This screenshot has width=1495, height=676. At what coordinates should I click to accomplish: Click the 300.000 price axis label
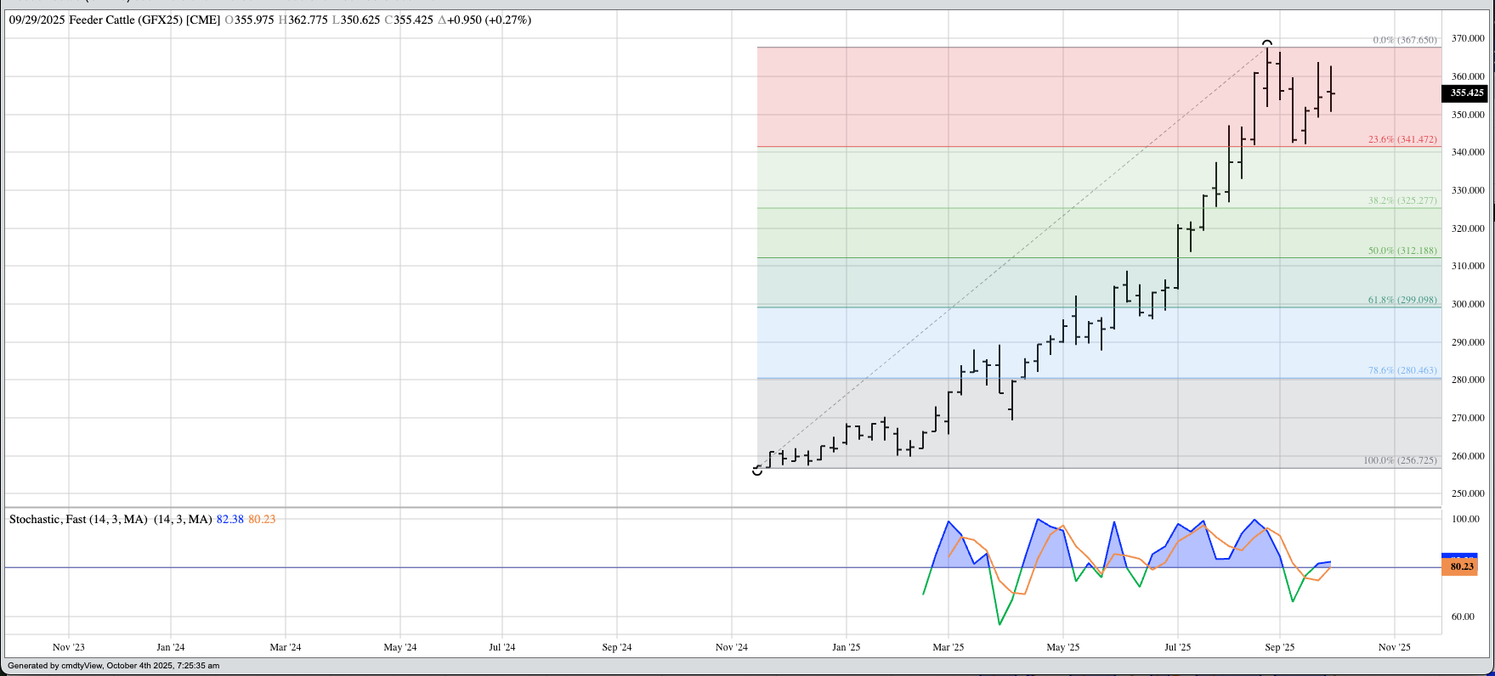pyautogui.click(x=1467, y=304)
